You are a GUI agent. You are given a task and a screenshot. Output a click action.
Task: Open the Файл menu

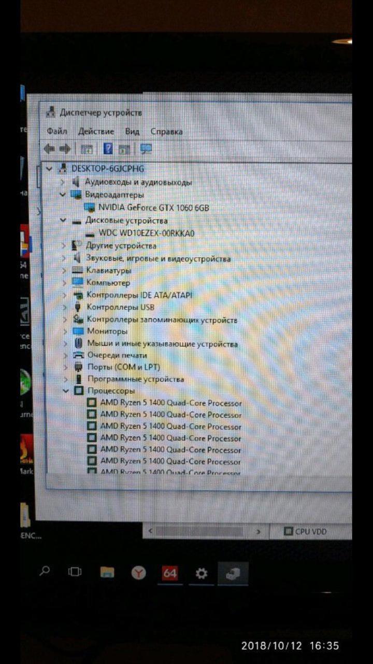click(57, 131)
